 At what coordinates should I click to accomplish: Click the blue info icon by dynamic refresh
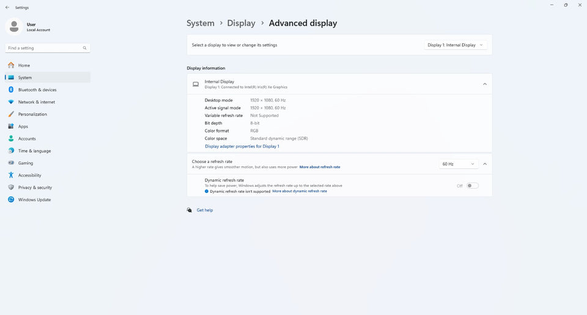(x=206, y=191)
